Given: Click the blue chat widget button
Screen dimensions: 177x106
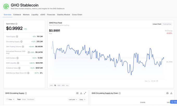Looking at the screenshot, I should (x=174, y=102).
